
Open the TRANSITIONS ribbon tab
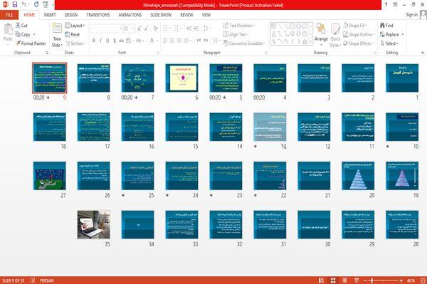98,15
